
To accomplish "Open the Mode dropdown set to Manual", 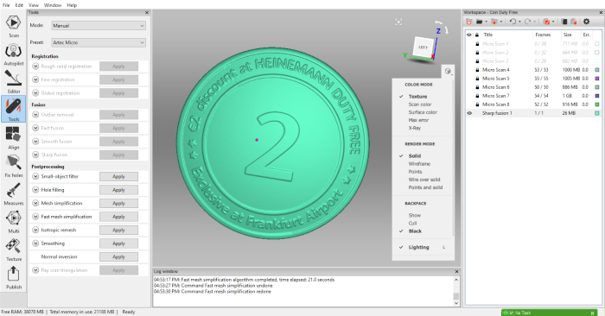I will click(x=99, y=25).
